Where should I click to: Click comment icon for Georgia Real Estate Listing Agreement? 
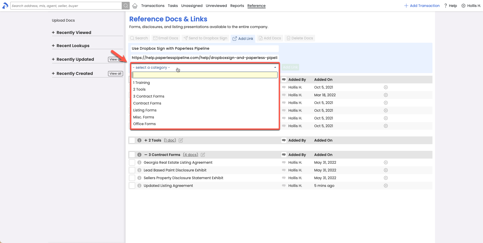[x=284, y=162]
